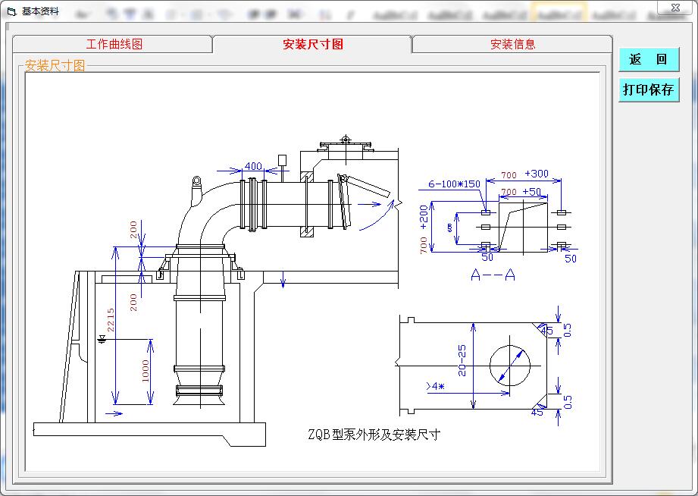The width and height of the screenshot is (698, 496).
Task: Click the 20-25 dimension label
Action: coord(462,360)
